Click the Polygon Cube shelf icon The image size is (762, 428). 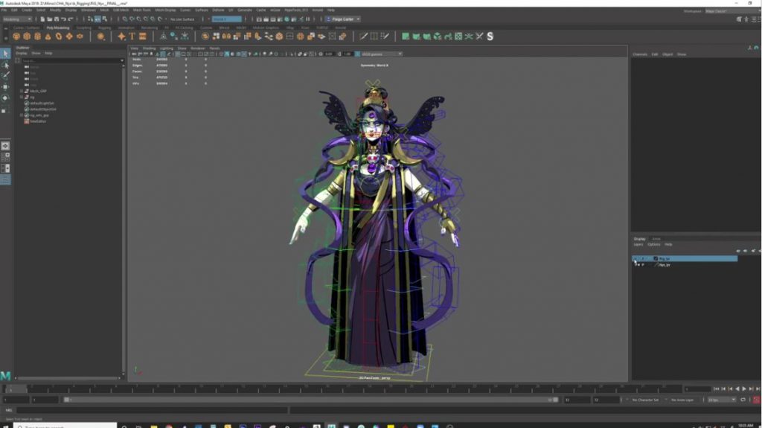[x=27, y=36]
